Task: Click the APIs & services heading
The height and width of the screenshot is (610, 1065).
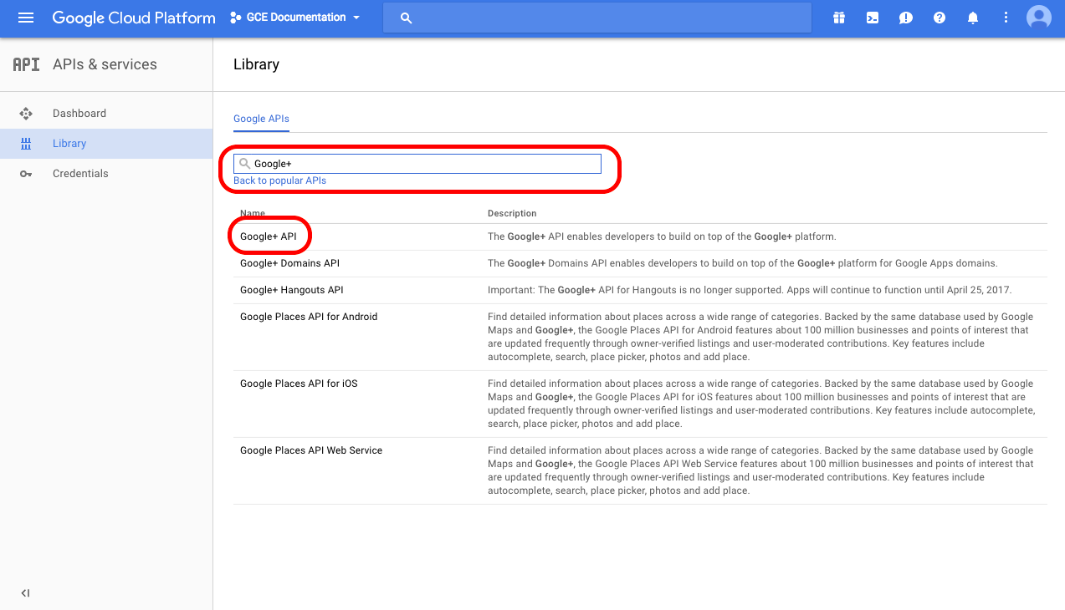Action: [x=105, y=64]
